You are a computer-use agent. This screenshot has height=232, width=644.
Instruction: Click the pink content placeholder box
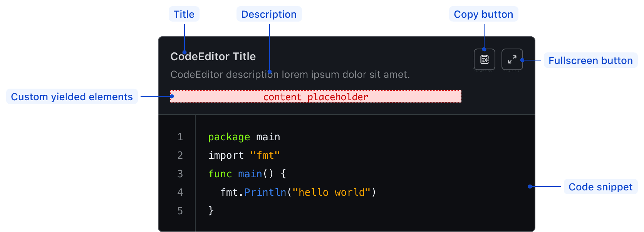(x=315, y=97)
